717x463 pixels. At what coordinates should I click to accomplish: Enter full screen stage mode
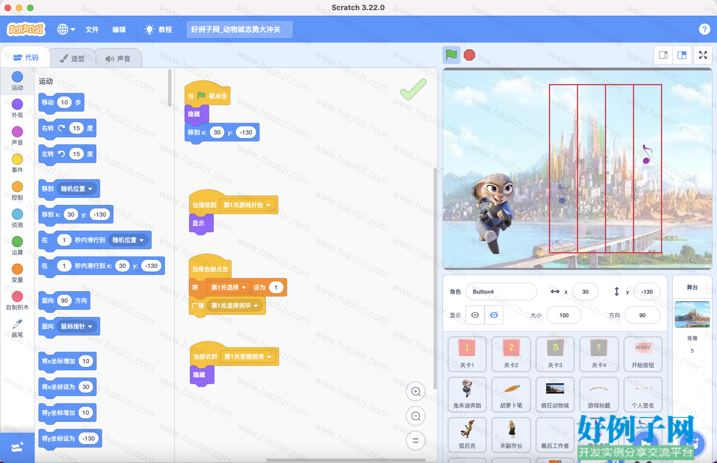point(703,55)
